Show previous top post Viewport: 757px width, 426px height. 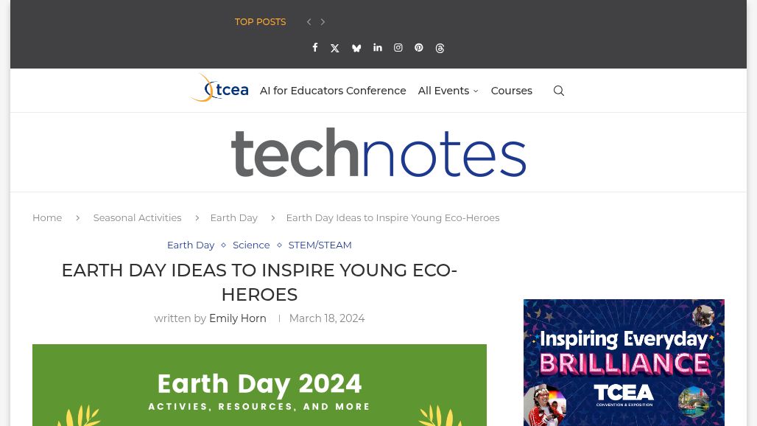pyautogui.click(x=309, y=22)
